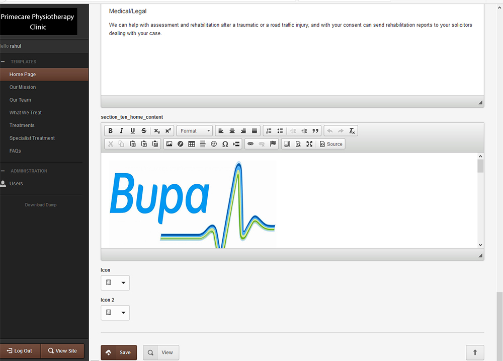Viewport: 503px width, 361px height.
Task: Preview the editor content
Action: 298,144
